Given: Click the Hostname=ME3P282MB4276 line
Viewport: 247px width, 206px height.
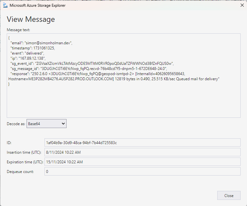Looking at the screenshot, I should (114, 79).
